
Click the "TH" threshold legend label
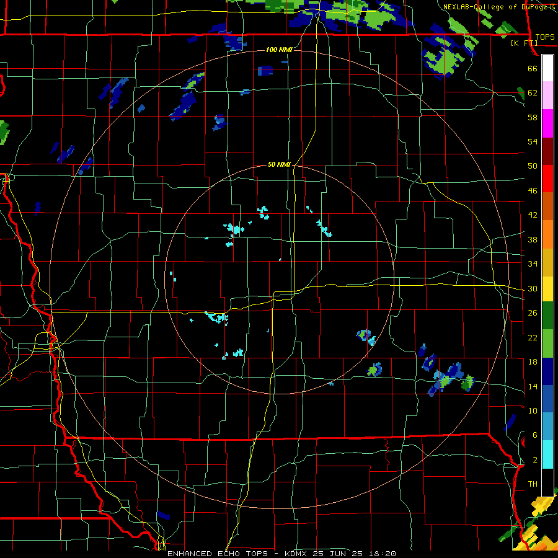(x=533, y=484)
